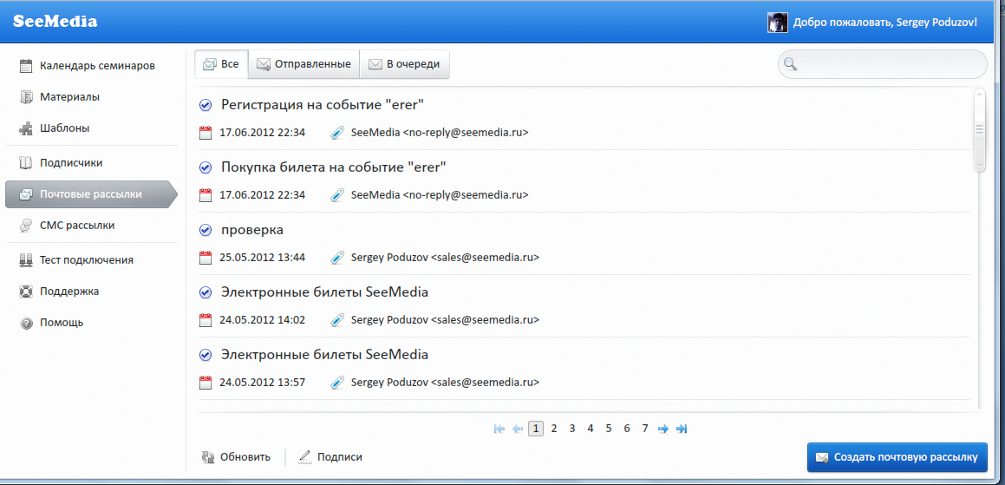Go to page 2
The height and width of the screenshot is (485, 1005).
point(554,429)
